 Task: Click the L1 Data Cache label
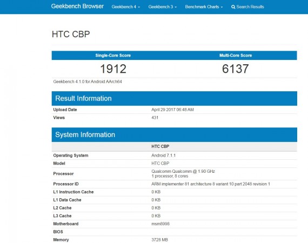point(67,200)
